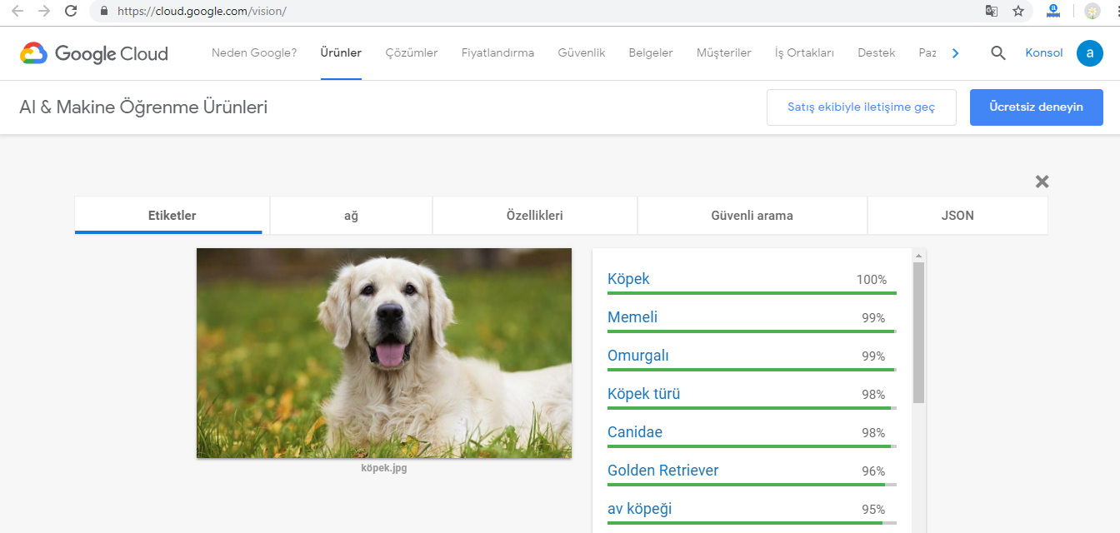Click the results list scrollbar thumb
1120x533 pixels.
918,333
